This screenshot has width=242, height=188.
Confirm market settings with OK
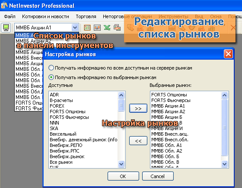point(123,176)
